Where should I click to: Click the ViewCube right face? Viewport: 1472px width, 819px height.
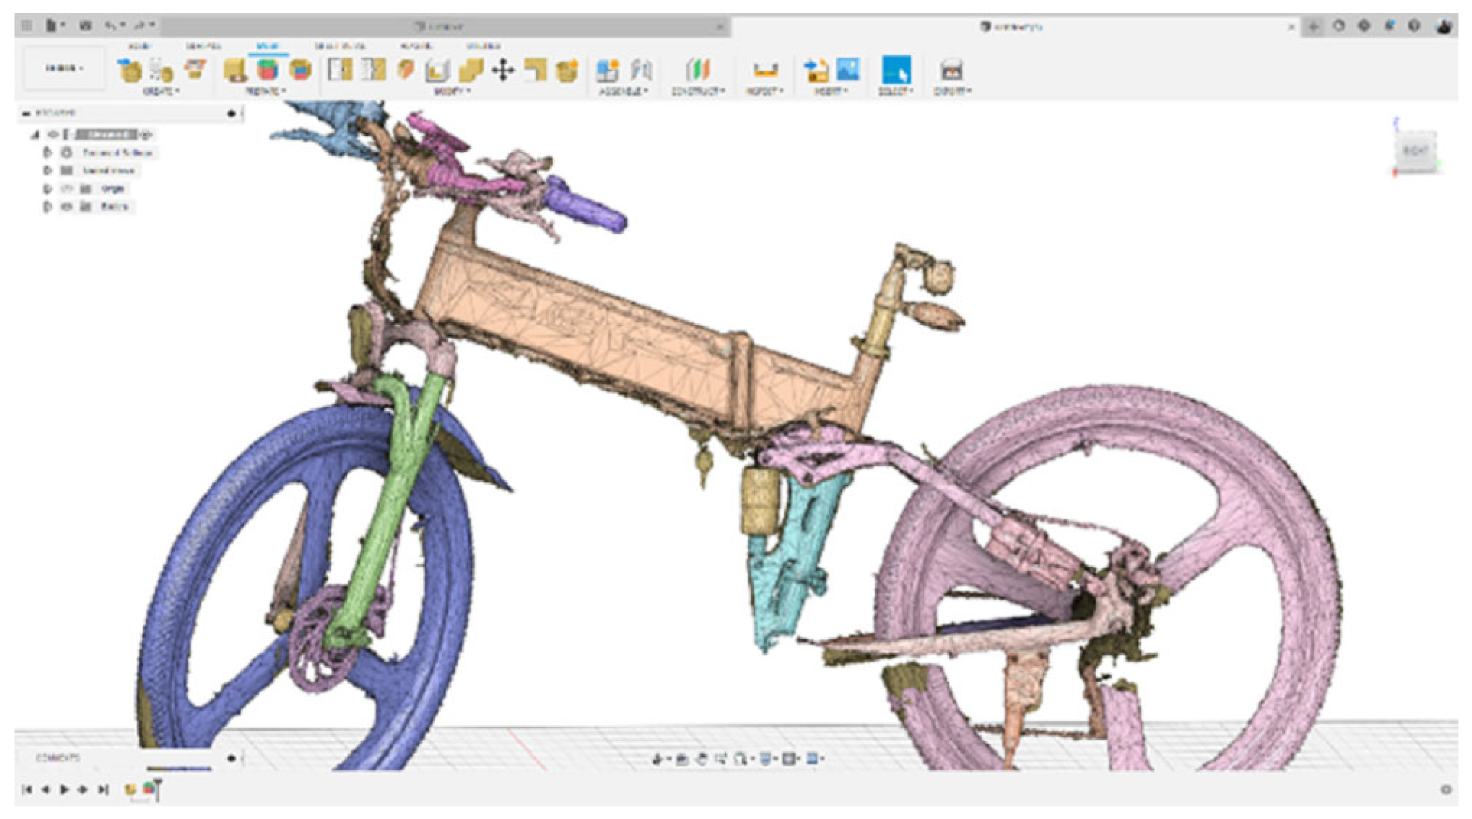(1415, 151)
